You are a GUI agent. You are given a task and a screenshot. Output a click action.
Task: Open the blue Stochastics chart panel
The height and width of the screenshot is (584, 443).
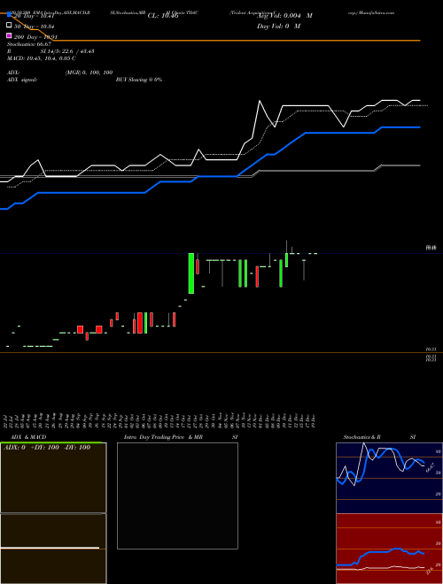(x=389, y=478)
